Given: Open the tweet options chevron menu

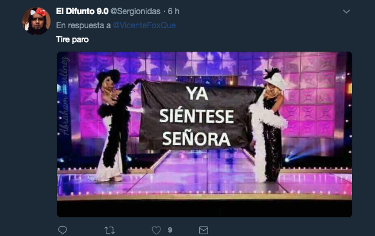Looking at the screenshot, I should pos(346,12).
